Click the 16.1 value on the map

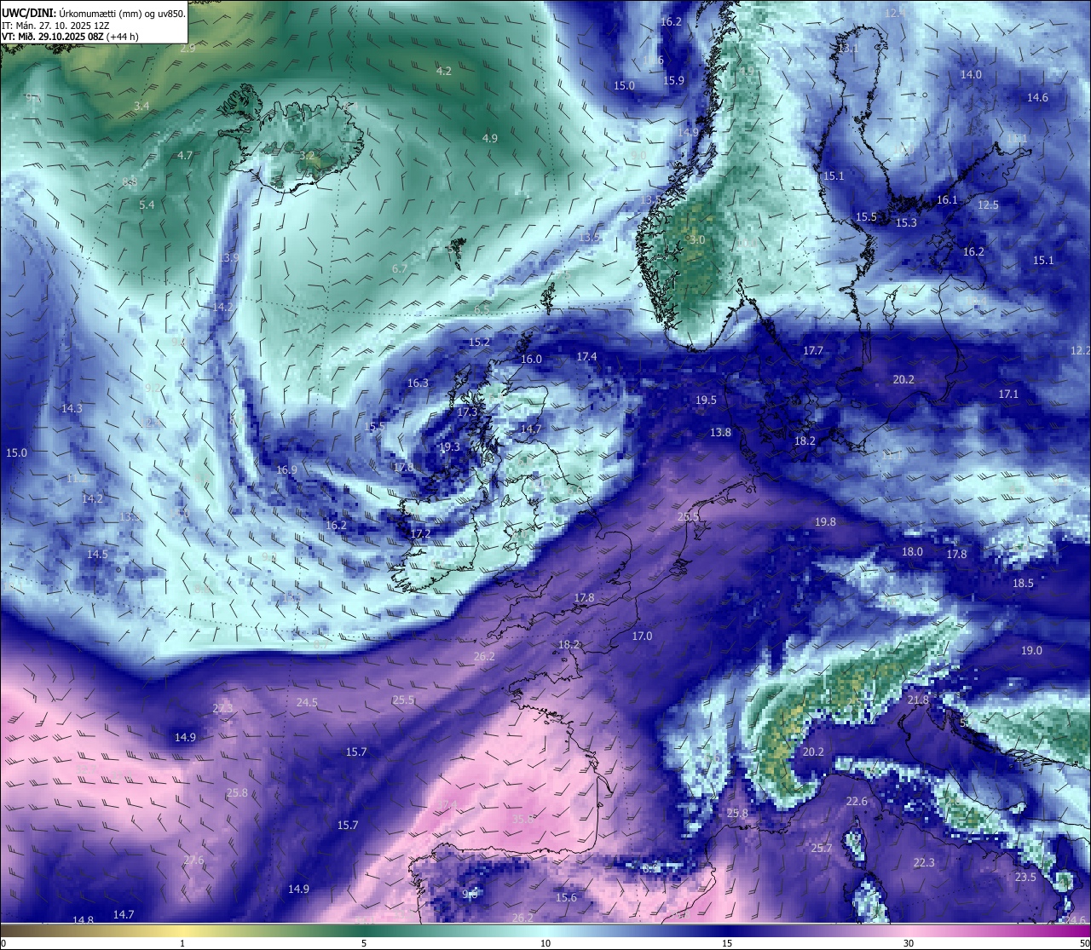(947, 200)
